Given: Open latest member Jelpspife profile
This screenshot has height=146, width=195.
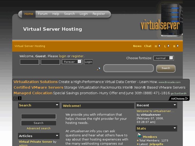Looking at the screenshot, I should tap(156, 144).
